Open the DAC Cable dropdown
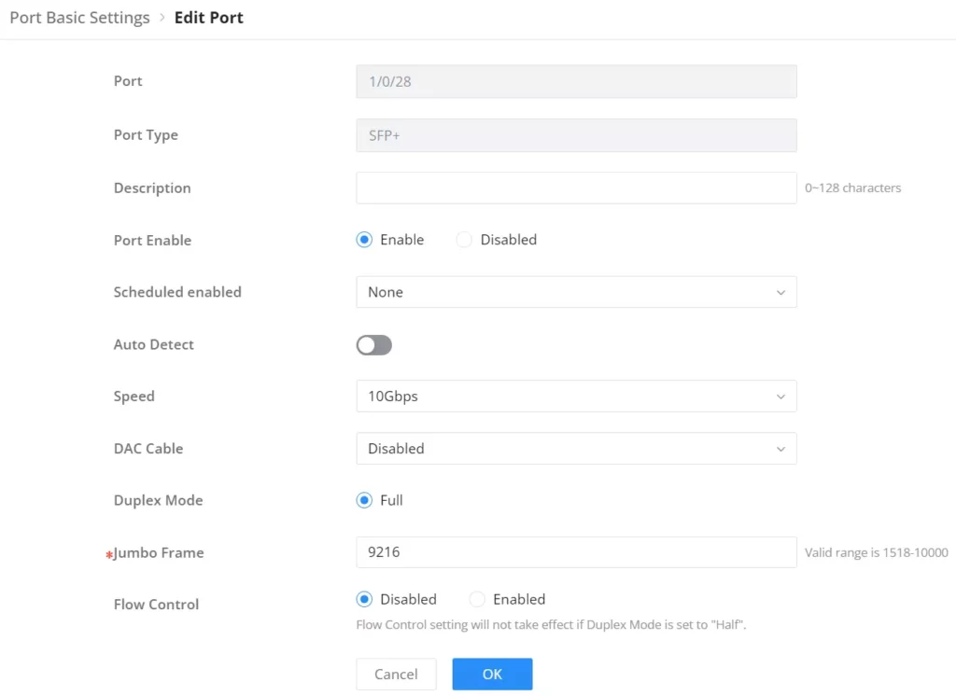This screenshot has width=956, height=696. click(576, 449)
